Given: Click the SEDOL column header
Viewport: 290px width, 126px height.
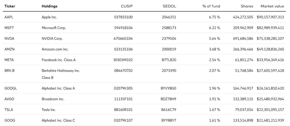Looking at the screenshot, I should (169, 6).
